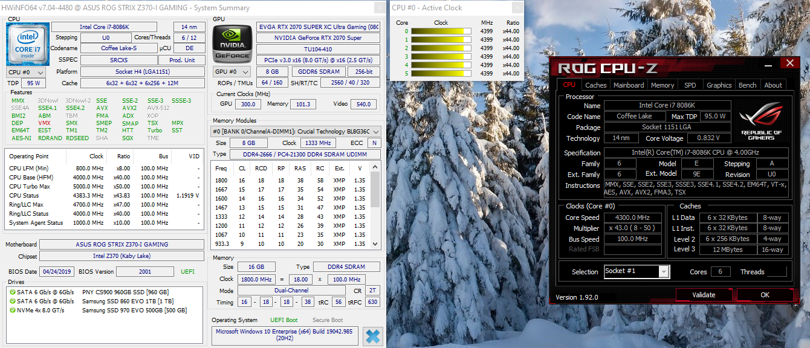The width and height of the screenshot is (810, 348).
Task: Click the green check icon beside Samsung SSD 860 EVO
Action: [13, 301]
